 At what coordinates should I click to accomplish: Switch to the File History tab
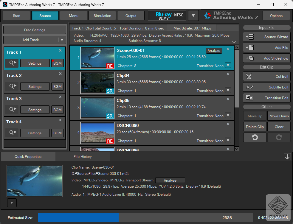[x=83, y=157]
